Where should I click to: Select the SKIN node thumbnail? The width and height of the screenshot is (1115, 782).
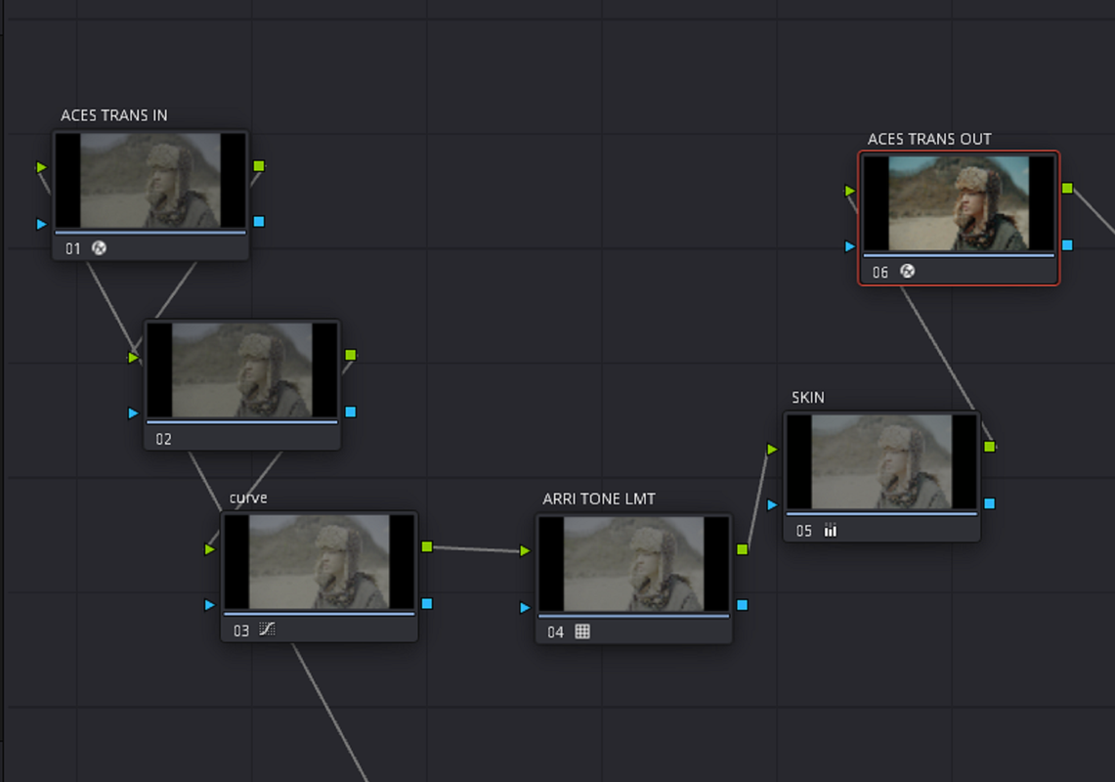(x=881, y=461)
